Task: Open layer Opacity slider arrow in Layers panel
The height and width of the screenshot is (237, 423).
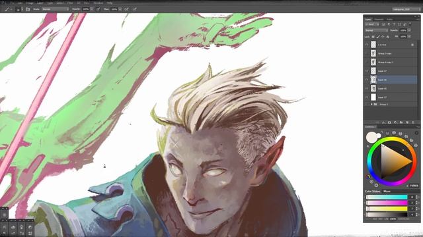Action: pos(409,30)
